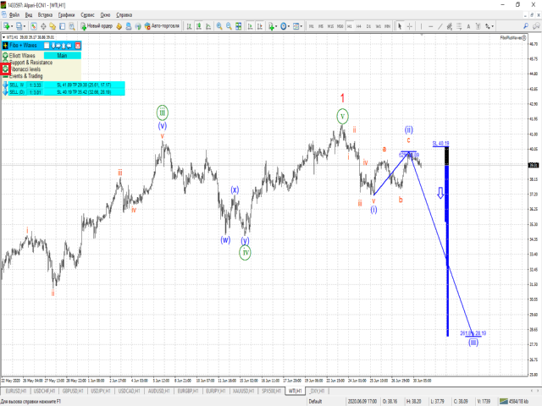Click the tile windows icon
The width and height of the screenshot is (542, 406).
[239, 26]
